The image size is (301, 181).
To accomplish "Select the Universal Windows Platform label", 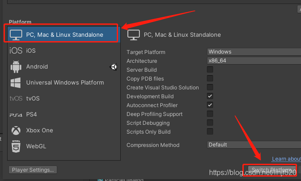I will pyautogui.click(x=65, y=82).
